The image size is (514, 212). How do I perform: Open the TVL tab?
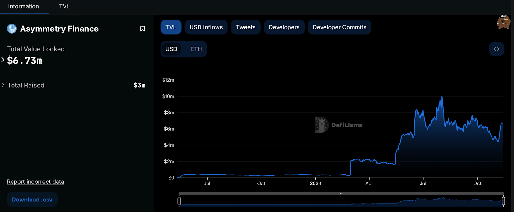[64, 6]
